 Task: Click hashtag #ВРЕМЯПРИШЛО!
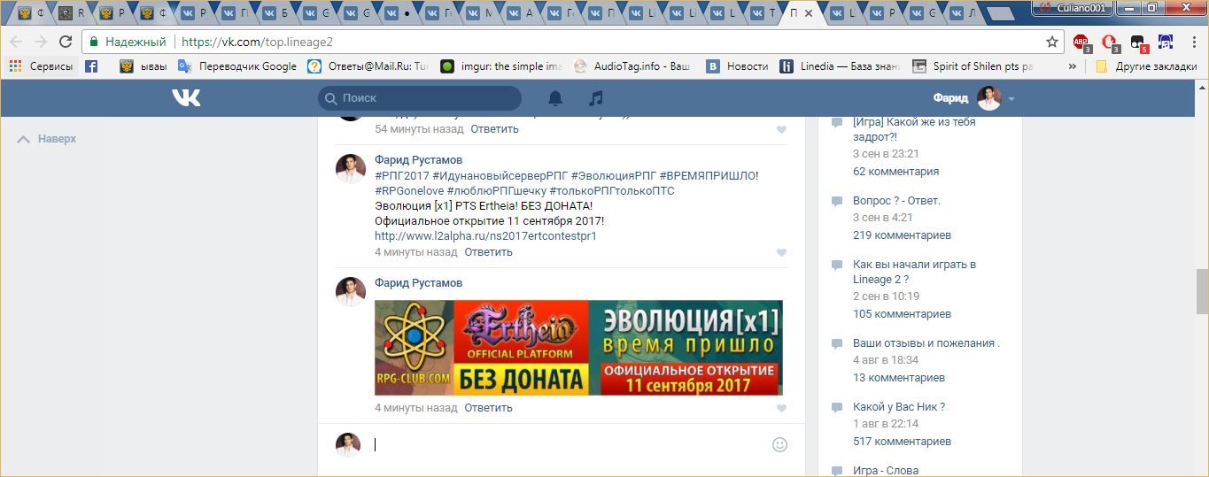pyautogui.click(x=709, y=176)
